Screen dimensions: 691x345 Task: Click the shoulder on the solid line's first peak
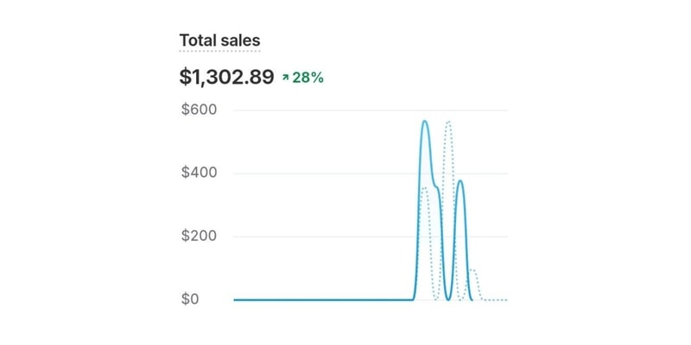click(x=437, y=188)
